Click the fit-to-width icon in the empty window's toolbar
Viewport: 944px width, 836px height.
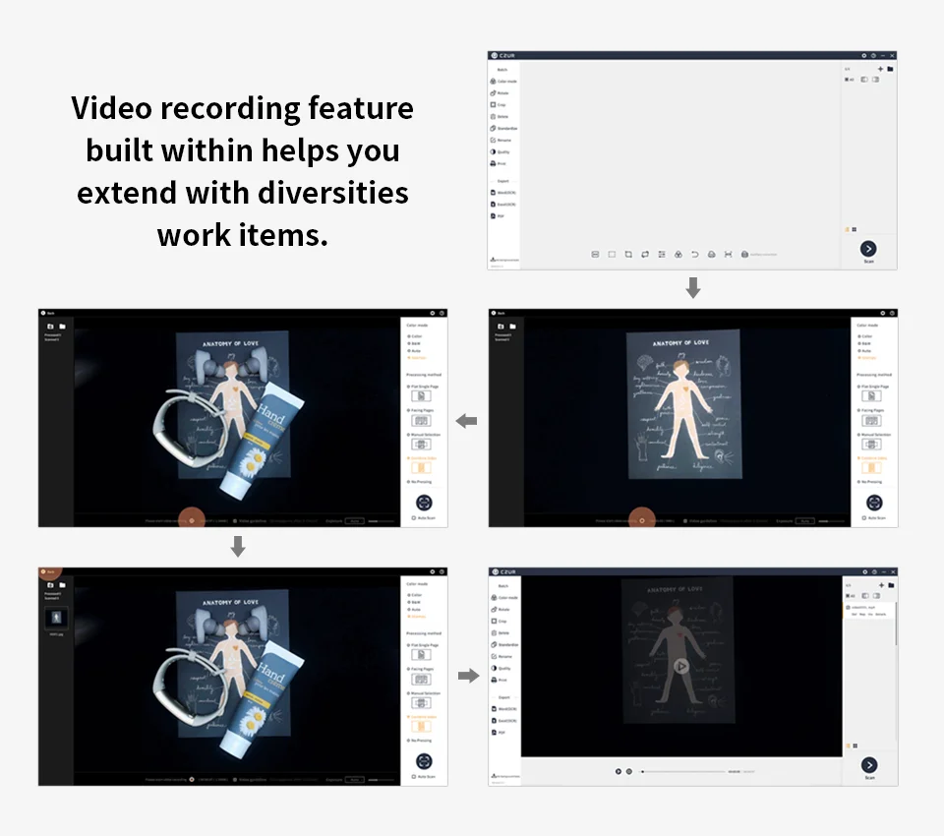click(x=728, y=255)
